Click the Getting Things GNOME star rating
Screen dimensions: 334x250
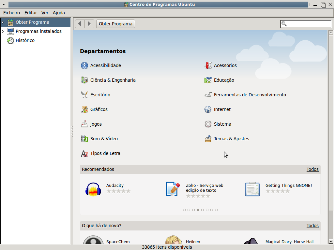[278, 191]
